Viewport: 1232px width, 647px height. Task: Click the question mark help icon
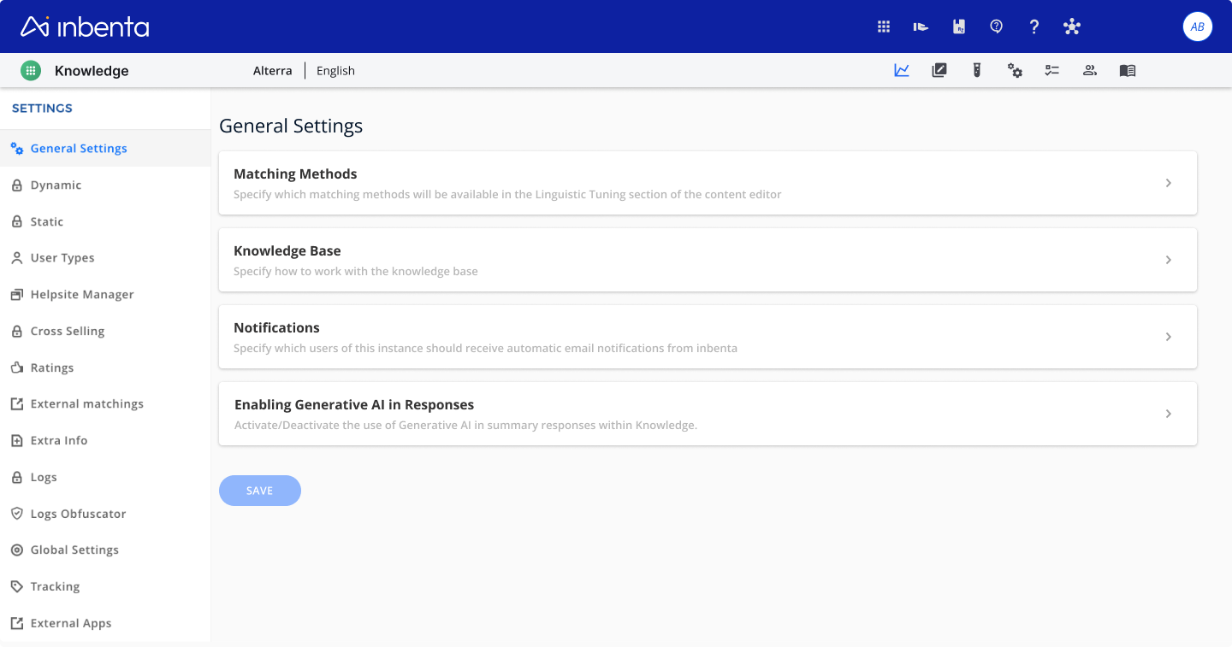click(1034, 26)
